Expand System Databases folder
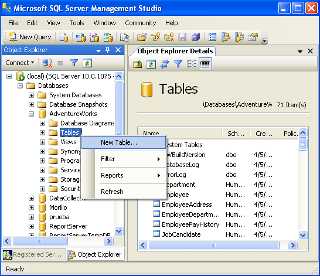The width and height of the screenshot is (320, 276). click(31, 96)
